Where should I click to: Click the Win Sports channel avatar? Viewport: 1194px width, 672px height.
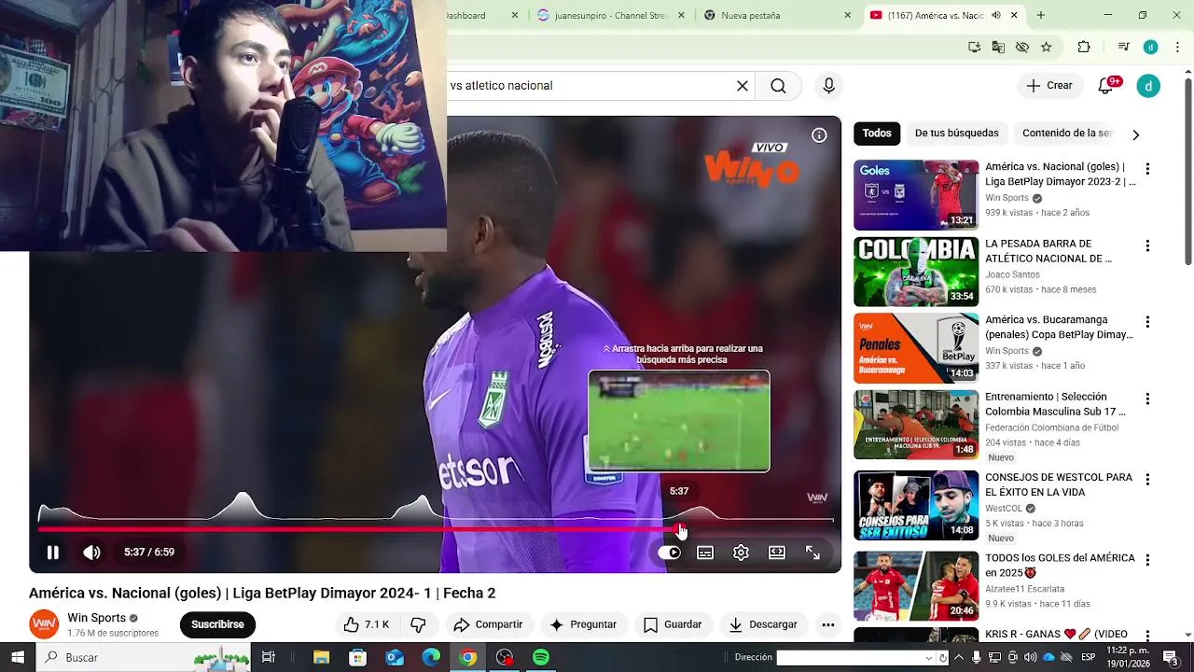tap(44, 624)
